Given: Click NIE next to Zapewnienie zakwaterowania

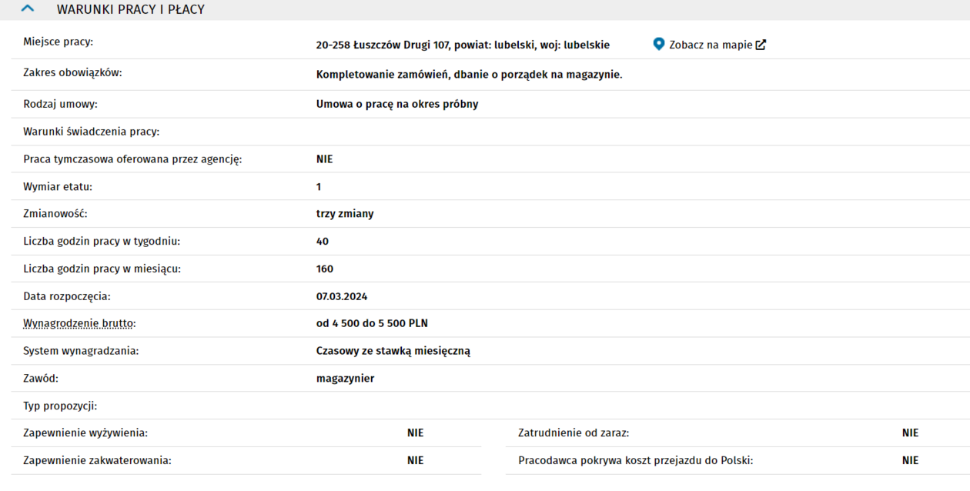Looking at the screenshot, I should point(415,461).
